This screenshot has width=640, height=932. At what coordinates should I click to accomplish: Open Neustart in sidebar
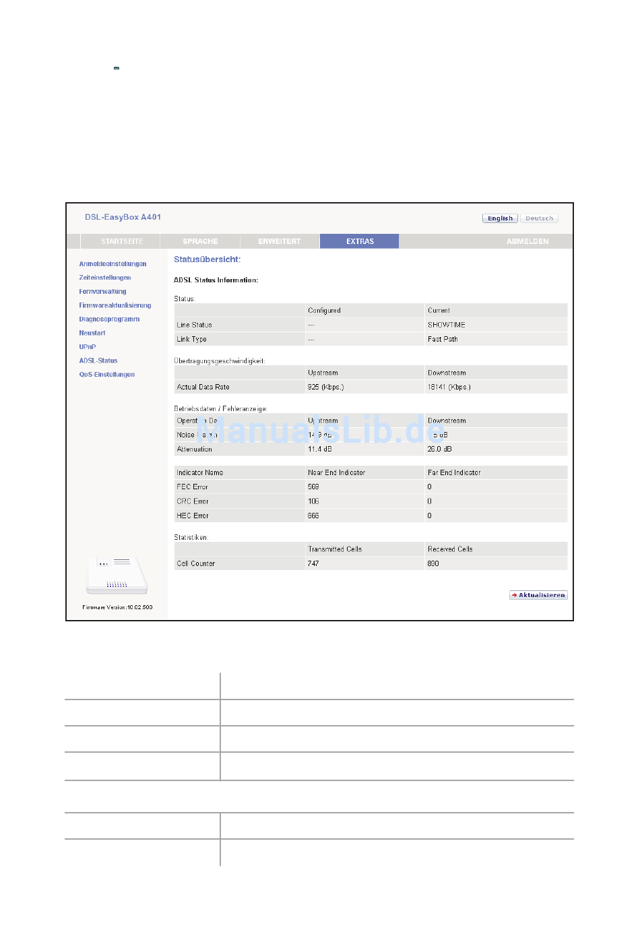[92, 333]
